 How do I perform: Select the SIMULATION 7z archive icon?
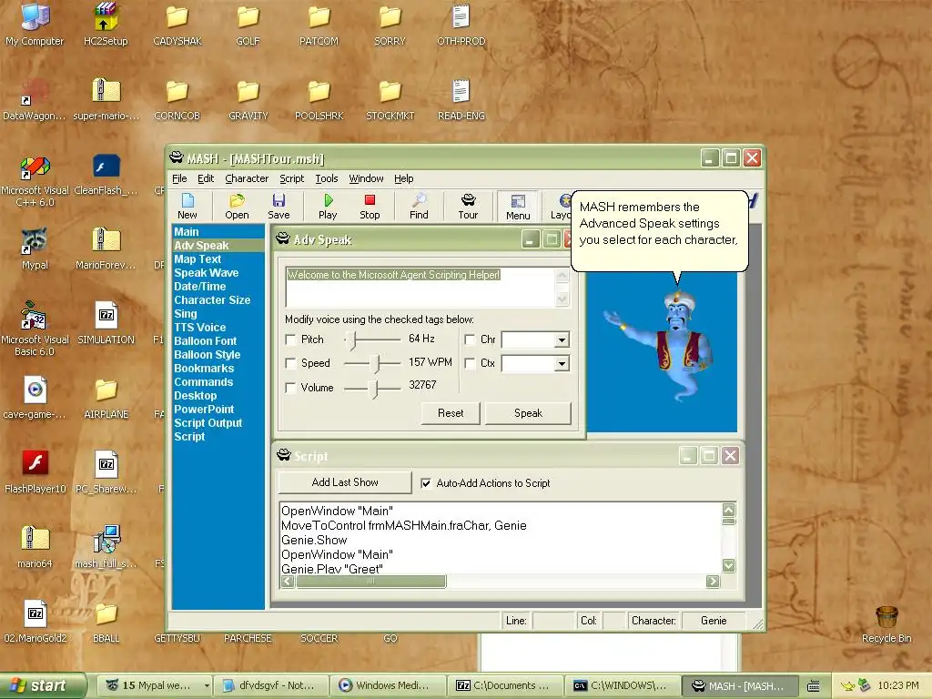click(x=106, y=323)
